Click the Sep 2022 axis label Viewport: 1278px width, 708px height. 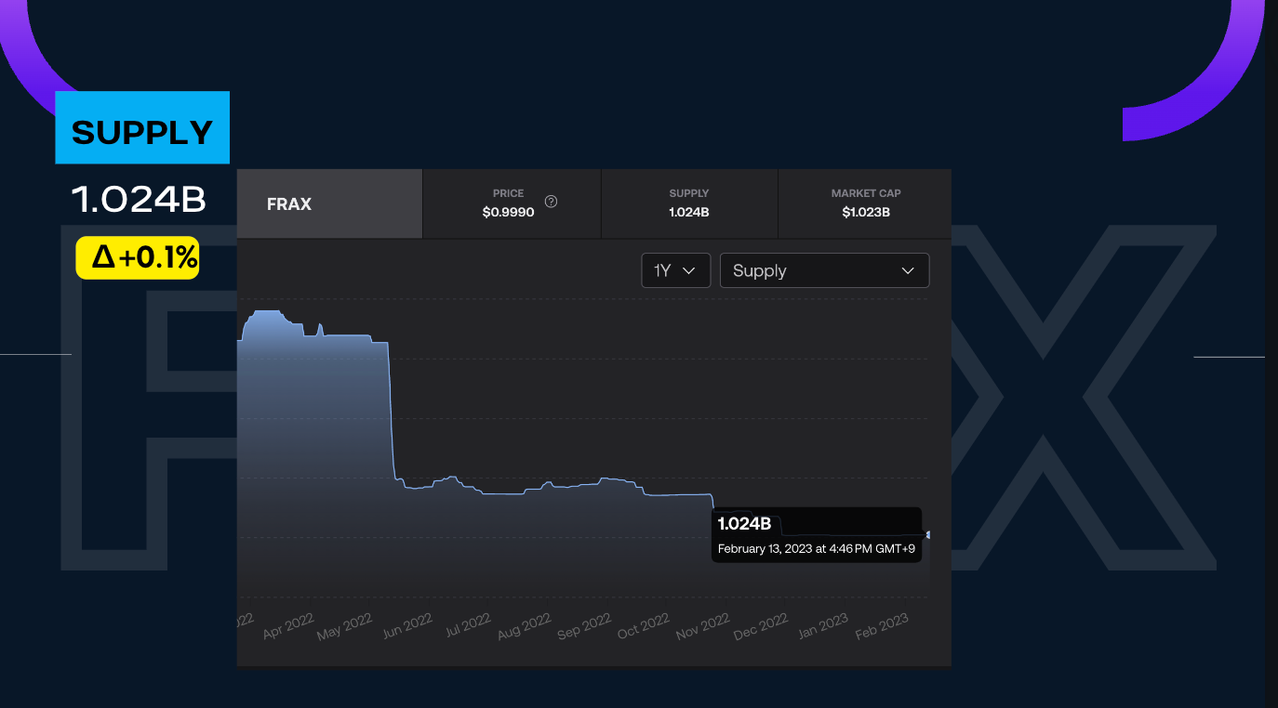pos(584,627)
